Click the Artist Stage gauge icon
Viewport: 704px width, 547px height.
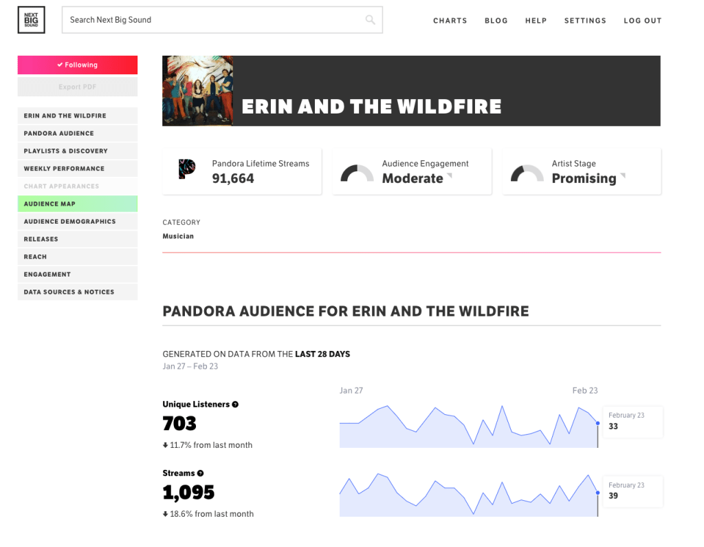tap(527, 173)
